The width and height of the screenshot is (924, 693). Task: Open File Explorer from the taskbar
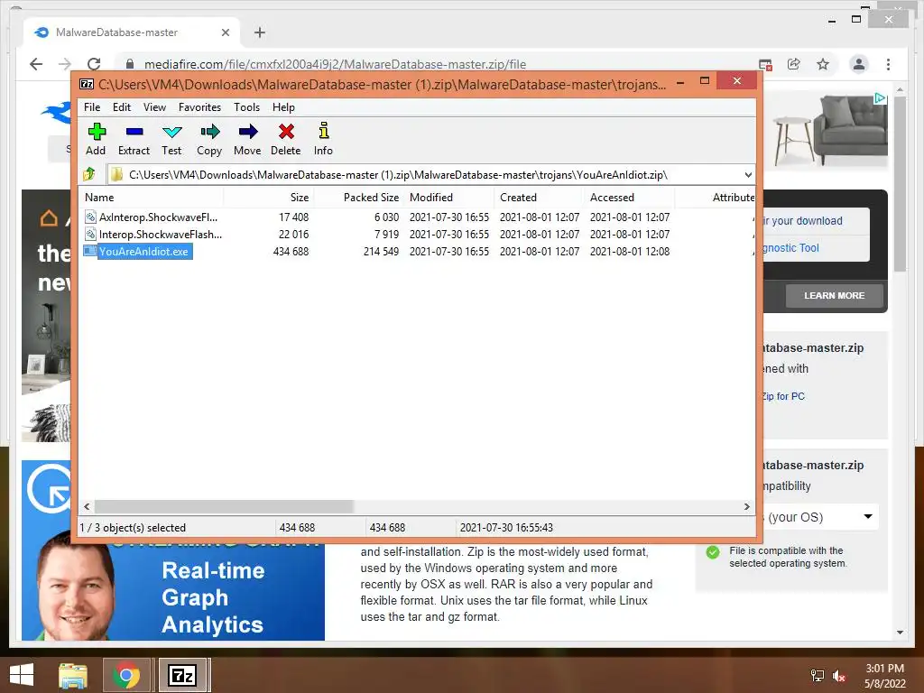point(73,675)
